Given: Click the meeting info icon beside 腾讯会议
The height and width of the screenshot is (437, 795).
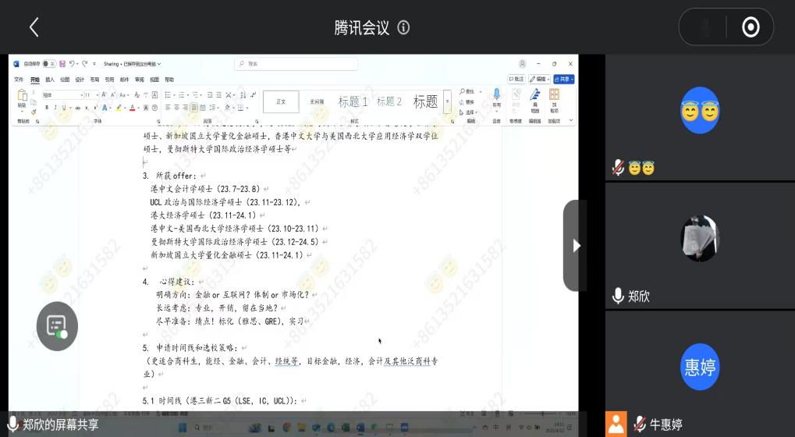Looking at the screenshot, I should pyautogui.click(x=403, y=27).
